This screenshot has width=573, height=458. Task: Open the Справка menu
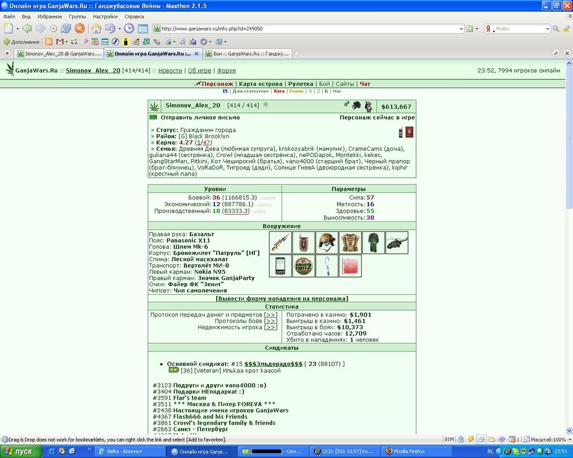pyautogui.click(x=134, y=17)
